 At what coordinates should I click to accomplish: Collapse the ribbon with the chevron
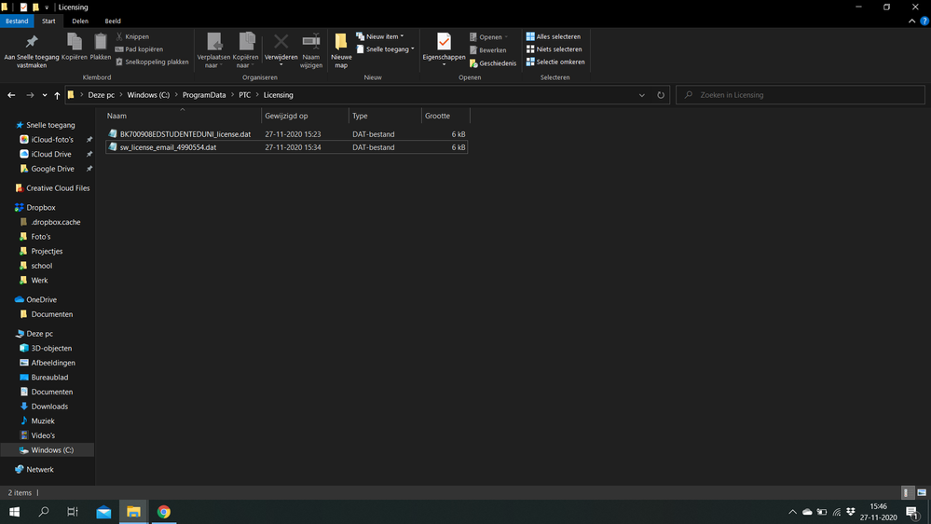(912, 21)
